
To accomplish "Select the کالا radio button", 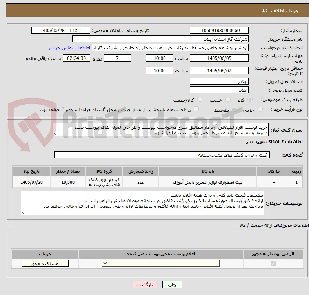I will 250,100.
